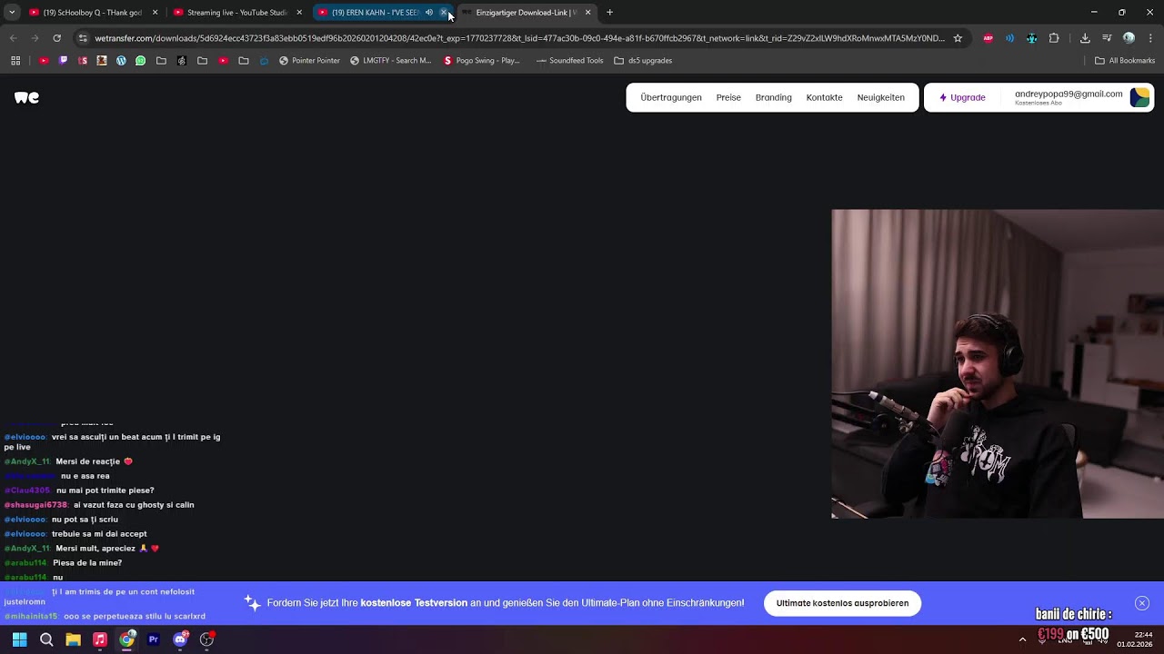Open the Übertragungen menu item
The width and height of the screenshot is (1164, 654).
coord(670,97)
